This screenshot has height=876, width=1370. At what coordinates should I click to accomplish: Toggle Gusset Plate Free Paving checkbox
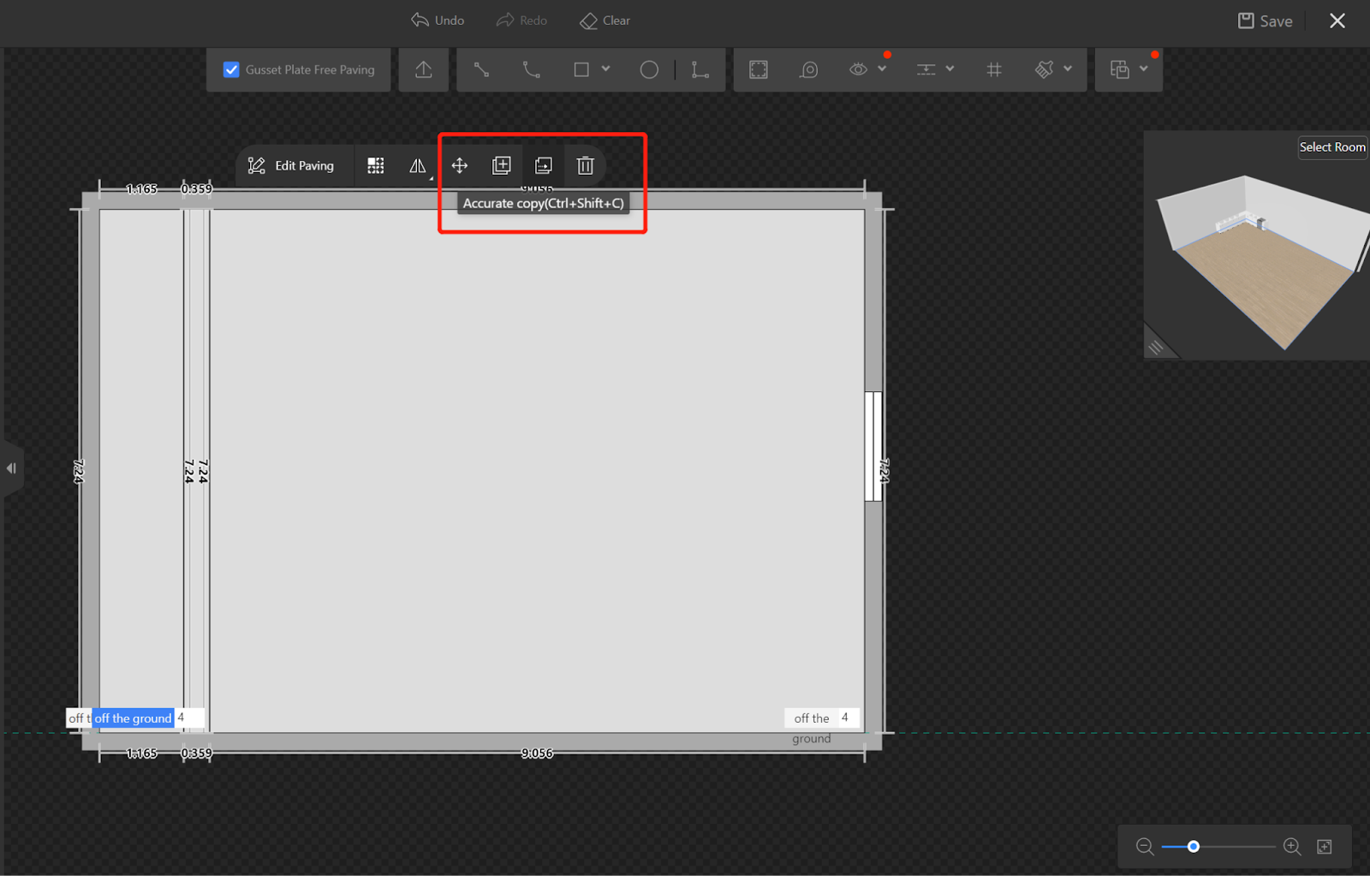pyautogui.click(x=231, y=70)
